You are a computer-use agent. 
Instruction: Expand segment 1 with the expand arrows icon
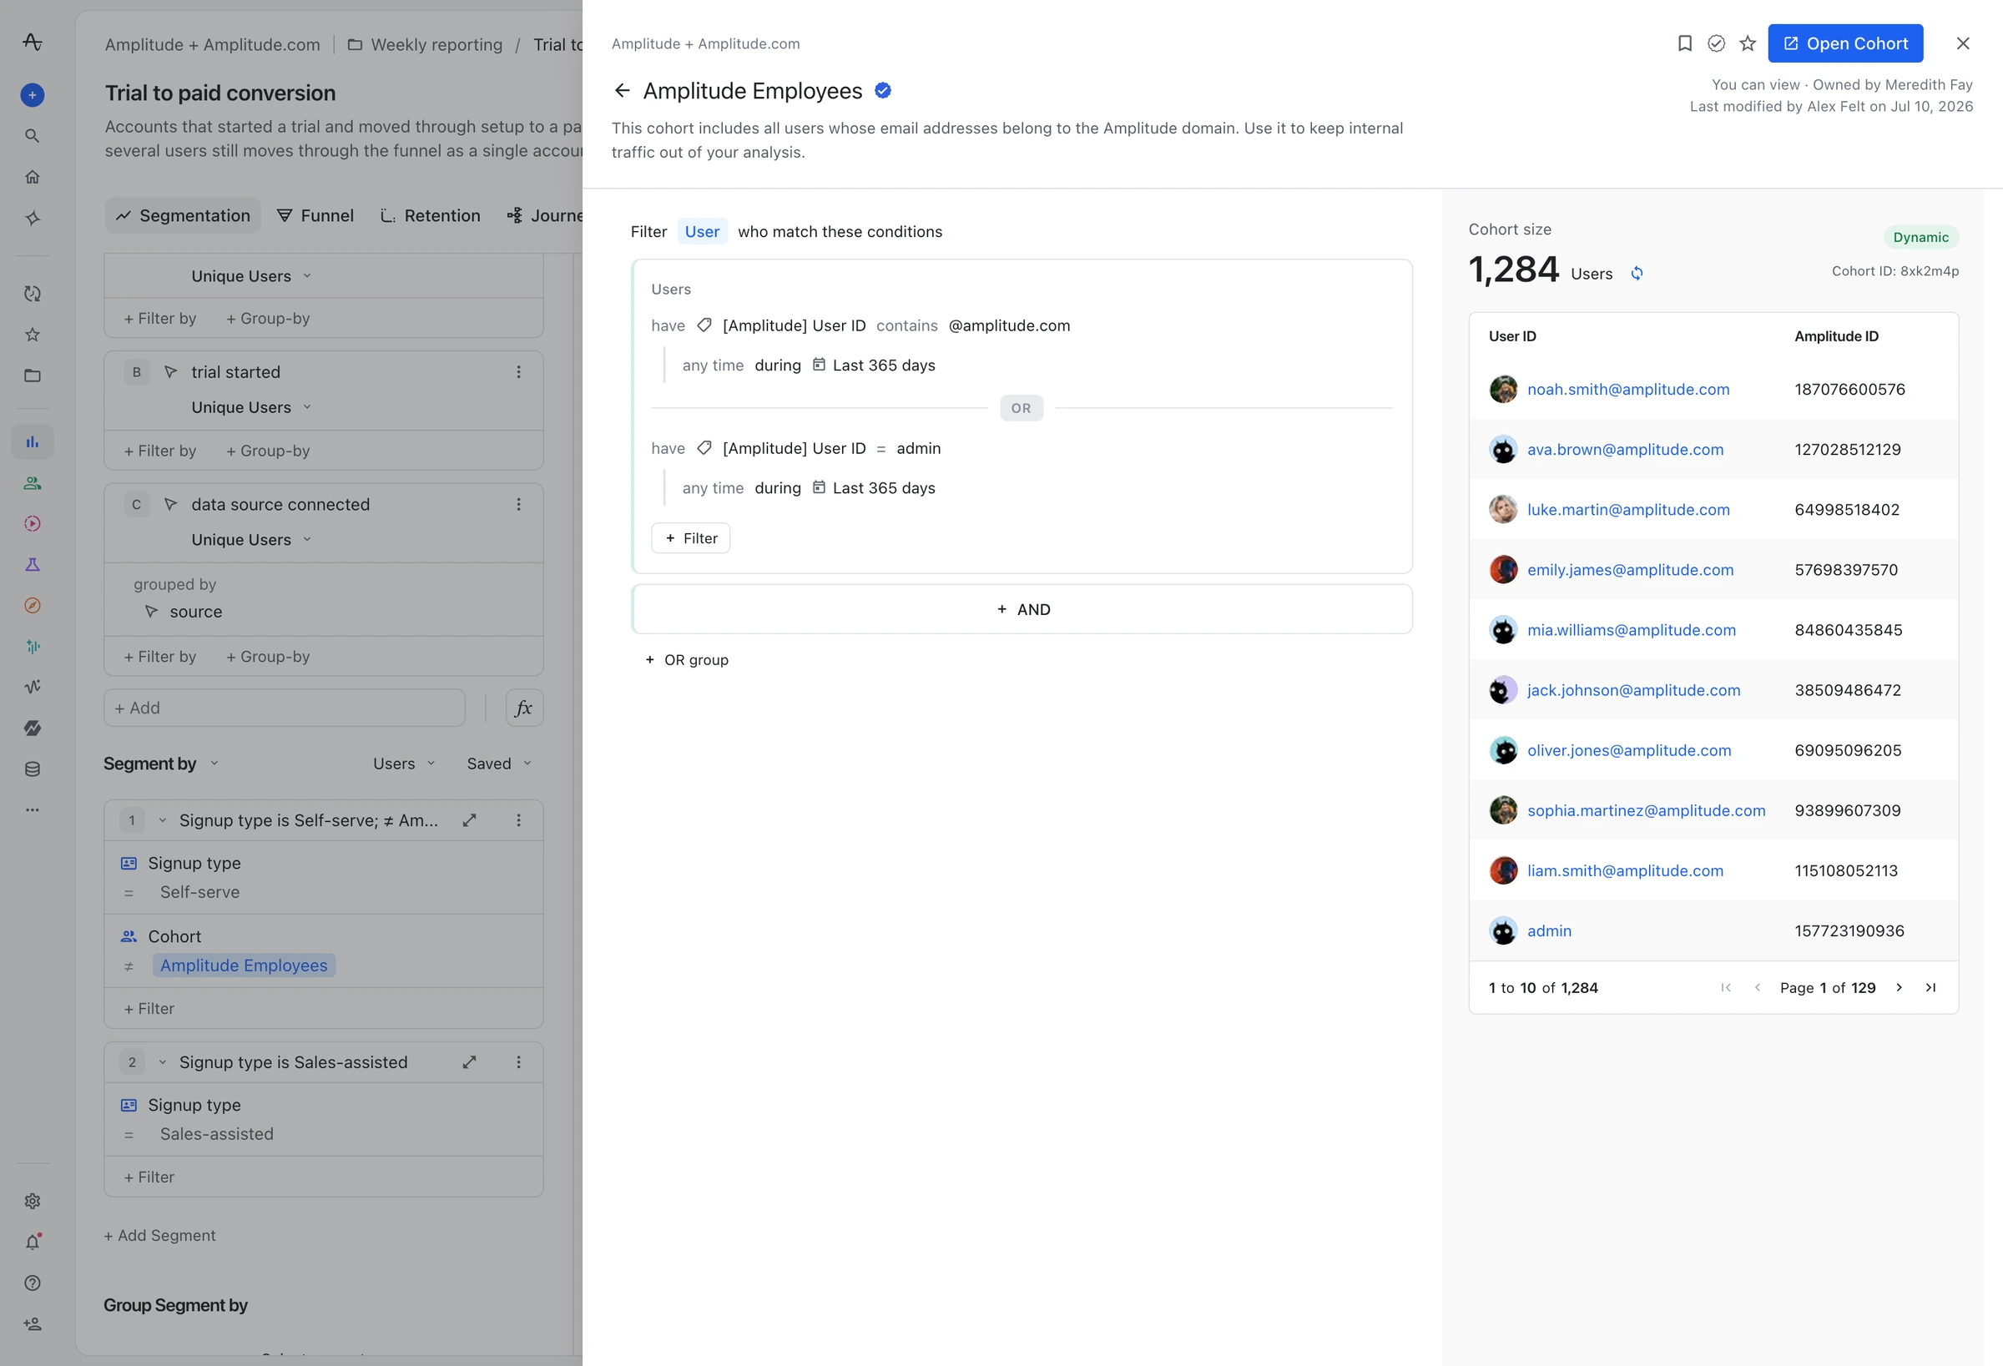coord(469,820)
